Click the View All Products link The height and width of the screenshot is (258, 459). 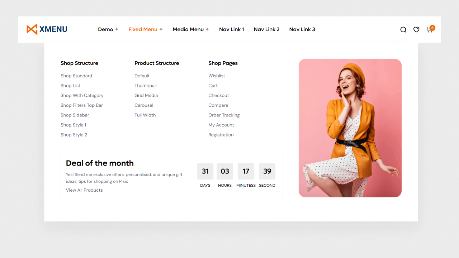[84, 190]
